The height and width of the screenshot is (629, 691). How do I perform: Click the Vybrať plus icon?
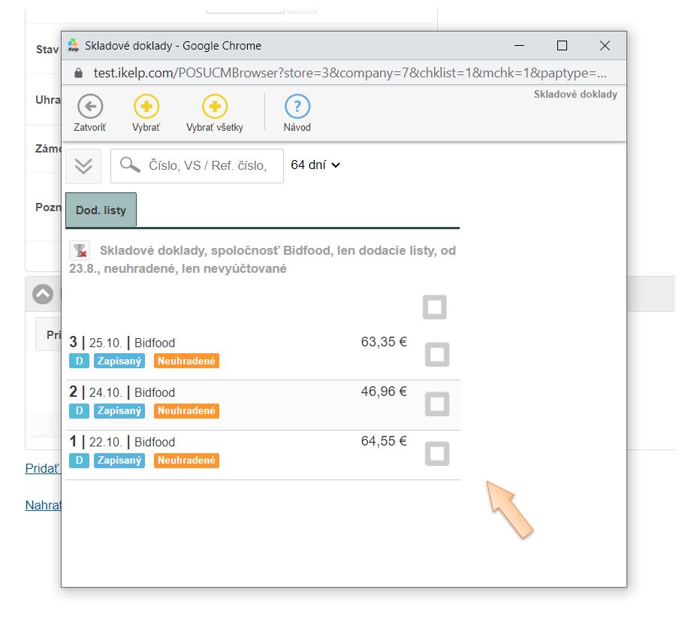pos(146,107)
